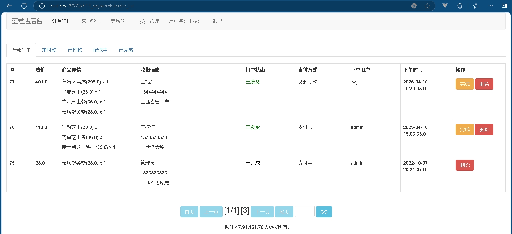Reload the page with refresh icon
The height and width of the screenshot is (234, 512).
point(24,6)
